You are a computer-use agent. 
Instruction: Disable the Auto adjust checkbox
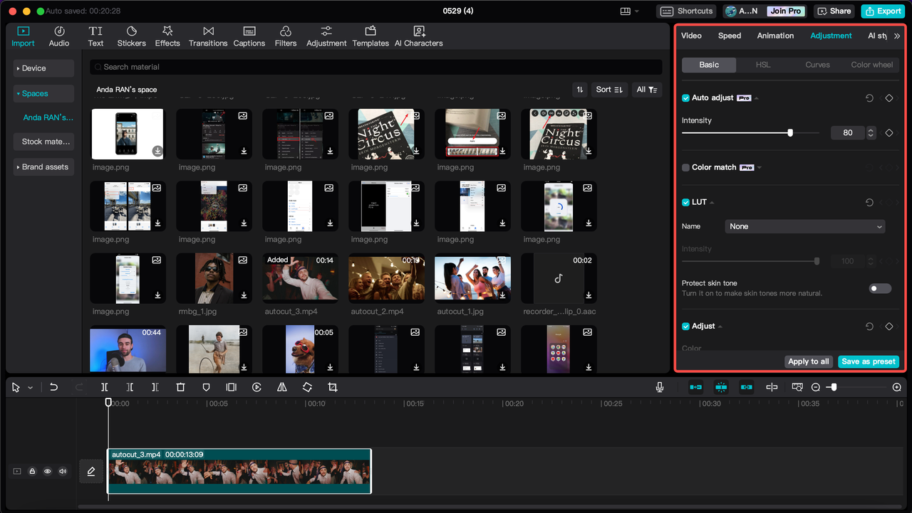pyautogui.click(x=685, y=97)
